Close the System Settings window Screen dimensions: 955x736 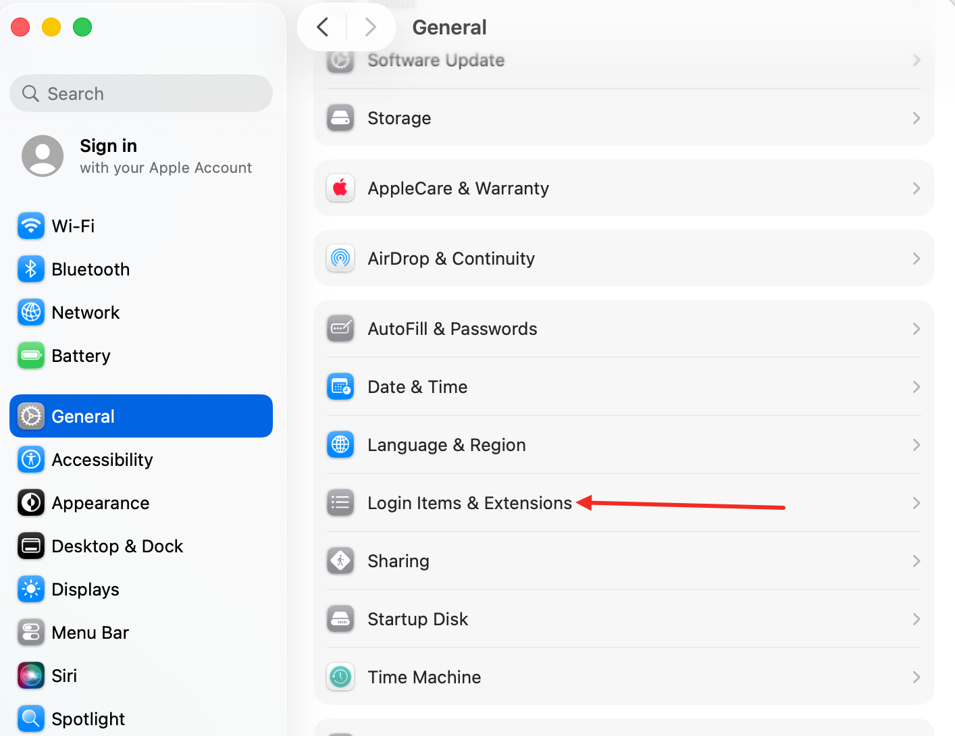click(20, 27)
